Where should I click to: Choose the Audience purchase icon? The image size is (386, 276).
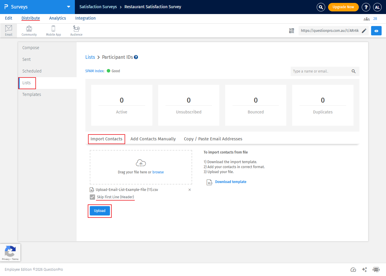[x=76, y=30]
